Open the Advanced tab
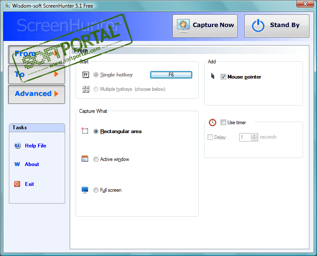 coord(37,94)
